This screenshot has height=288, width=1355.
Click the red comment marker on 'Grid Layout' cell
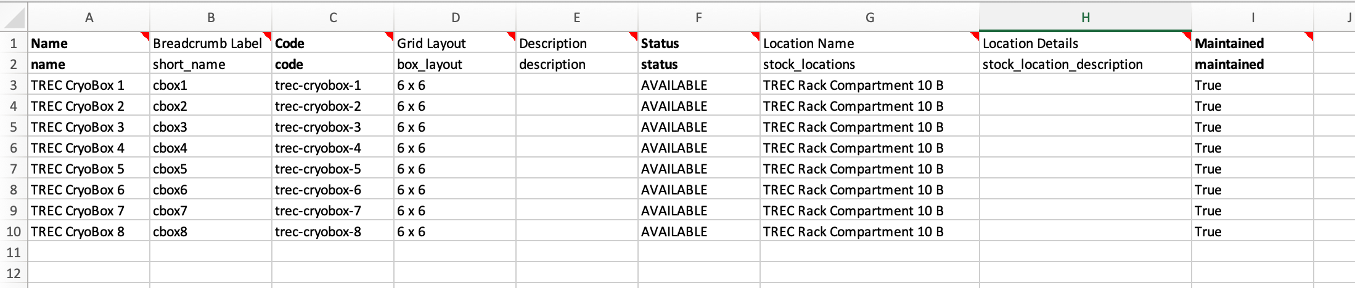click(512, 36)
